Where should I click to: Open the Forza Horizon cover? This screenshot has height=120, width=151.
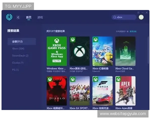[102, 91]
